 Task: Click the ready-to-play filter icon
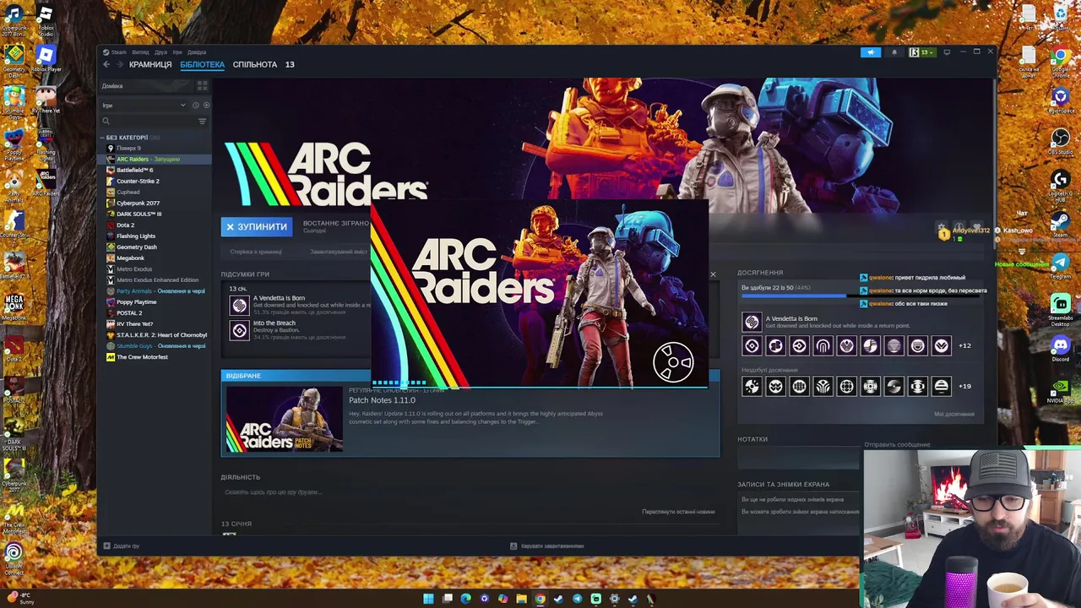(x=206, y=106)
